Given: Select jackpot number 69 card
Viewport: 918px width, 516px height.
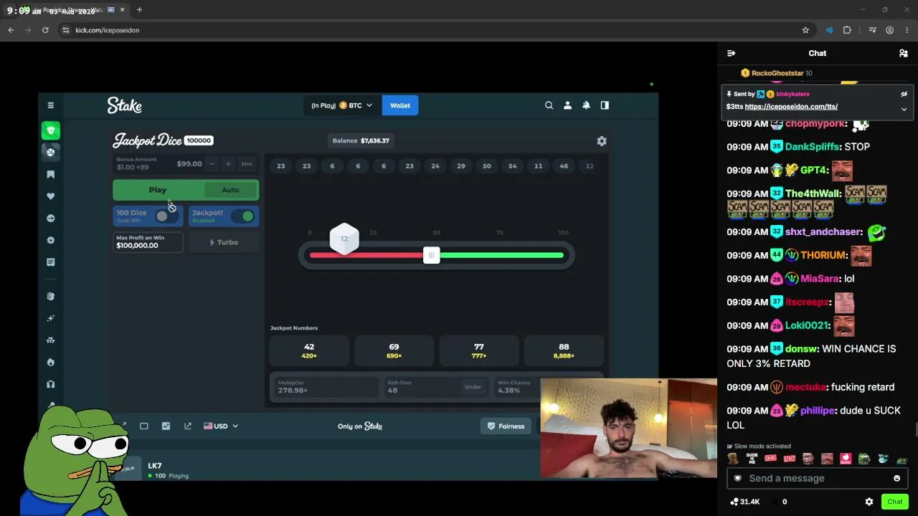Looking at the screenshot, I should coord(394,350).
